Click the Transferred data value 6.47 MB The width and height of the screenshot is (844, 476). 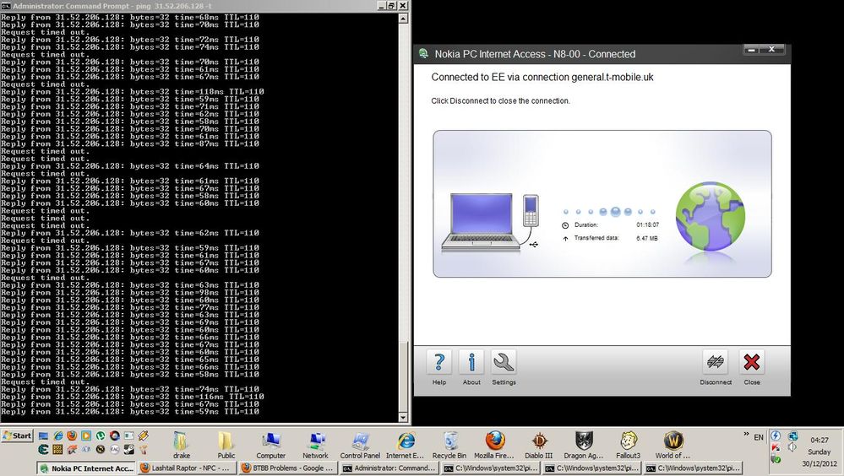647,238
